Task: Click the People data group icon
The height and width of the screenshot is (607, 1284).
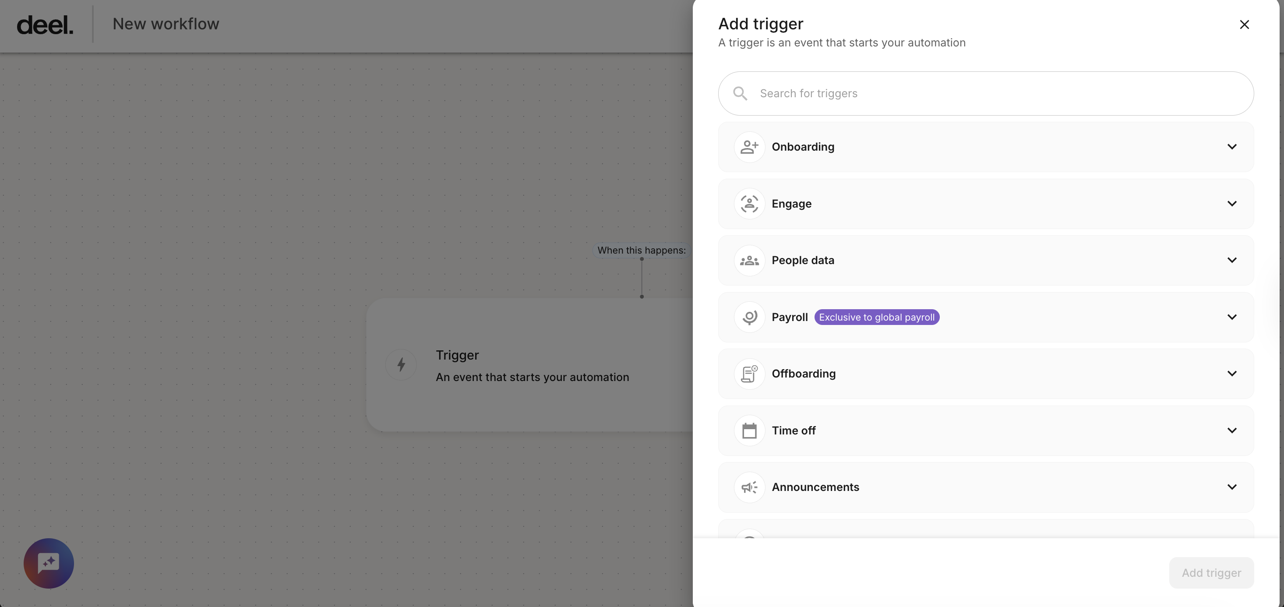Action: click(x=749, y=260)
